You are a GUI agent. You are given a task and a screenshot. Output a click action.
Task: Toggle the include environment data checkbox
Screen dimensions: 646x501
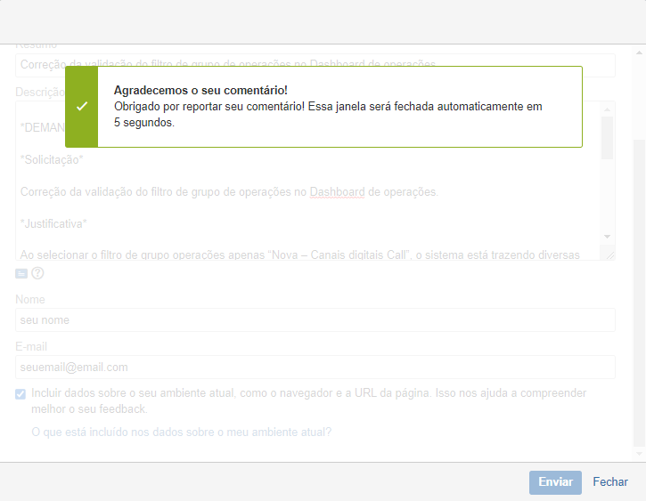[x=20, y=394]
